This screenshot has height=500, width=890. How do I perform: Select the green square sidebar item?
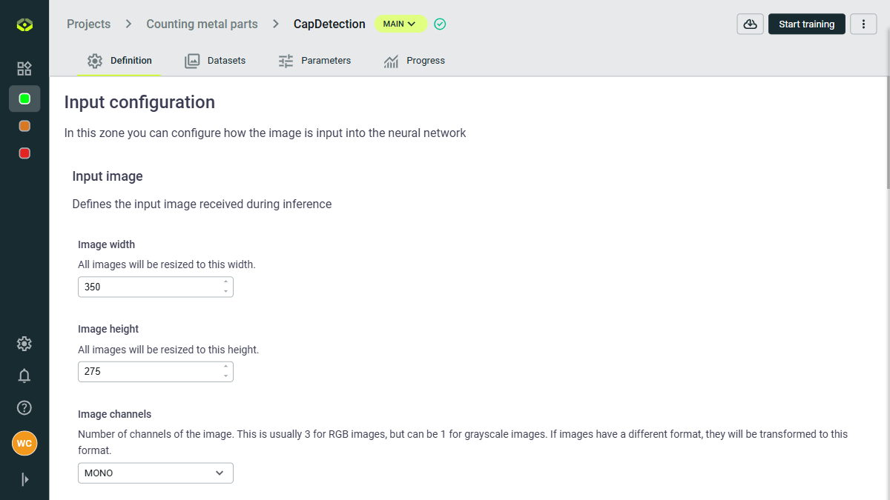click(x=24, y=99)
